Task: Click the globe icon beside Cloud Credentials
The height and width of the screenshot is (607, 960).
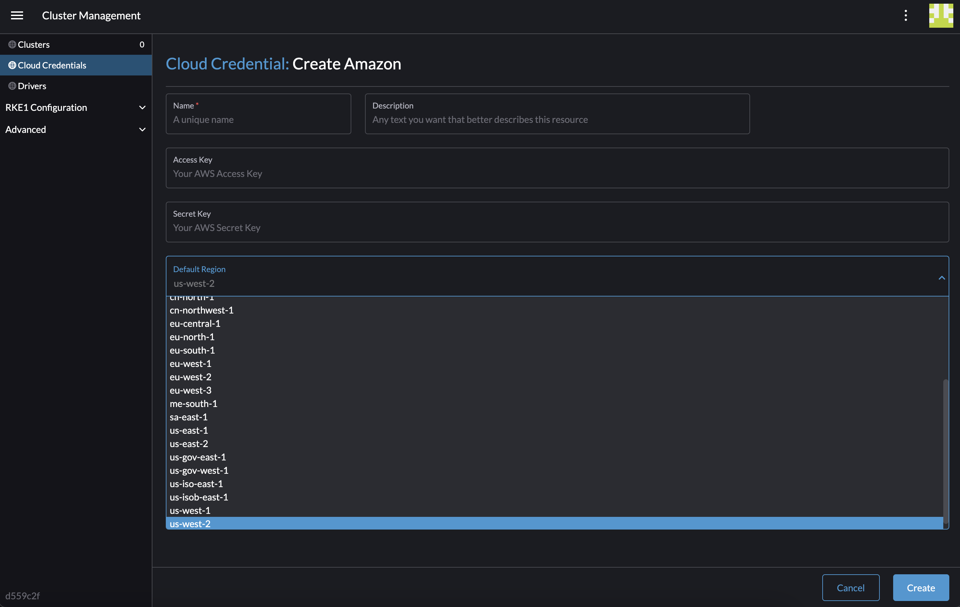Action: click(12, 65)
